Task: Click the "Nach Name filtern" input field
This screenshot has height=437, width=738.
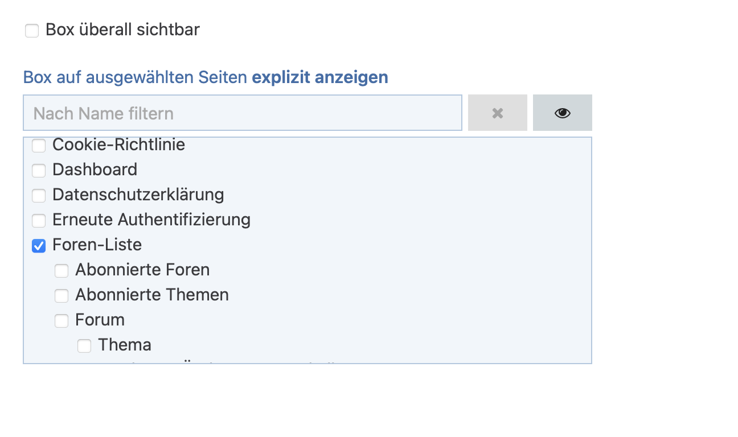Action: click(242, 113)
